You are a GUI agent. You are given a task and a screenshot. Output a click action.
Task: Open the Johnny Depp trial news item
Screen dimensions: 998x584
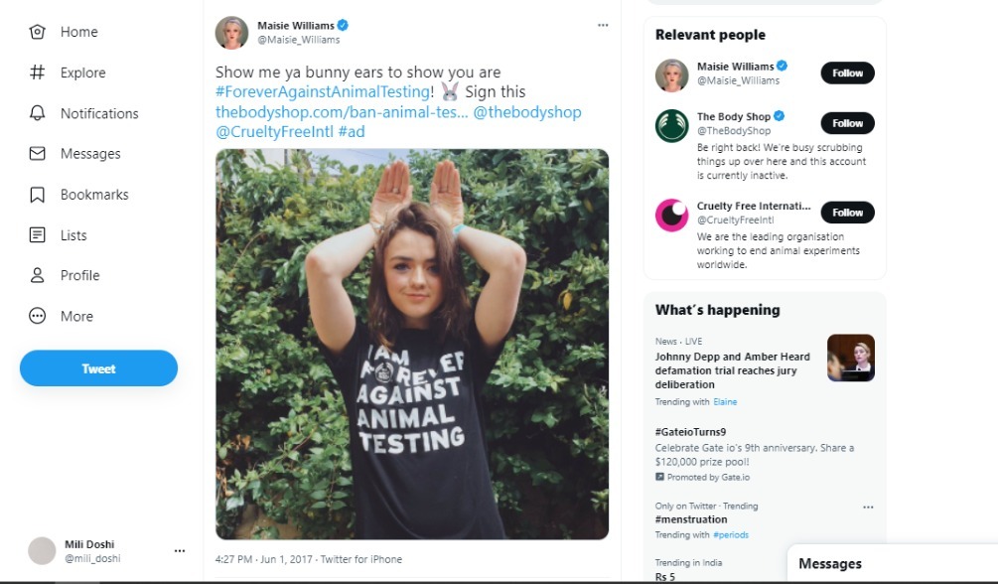[x=733, y=369]
